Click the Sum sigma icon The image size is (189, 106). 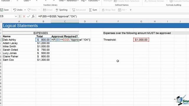coord(90,10)
